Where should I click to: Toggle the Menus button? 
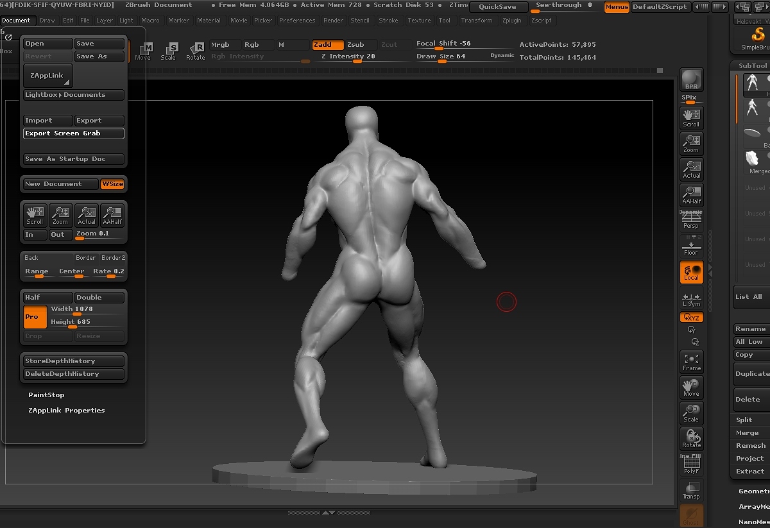tap(617, 7)
